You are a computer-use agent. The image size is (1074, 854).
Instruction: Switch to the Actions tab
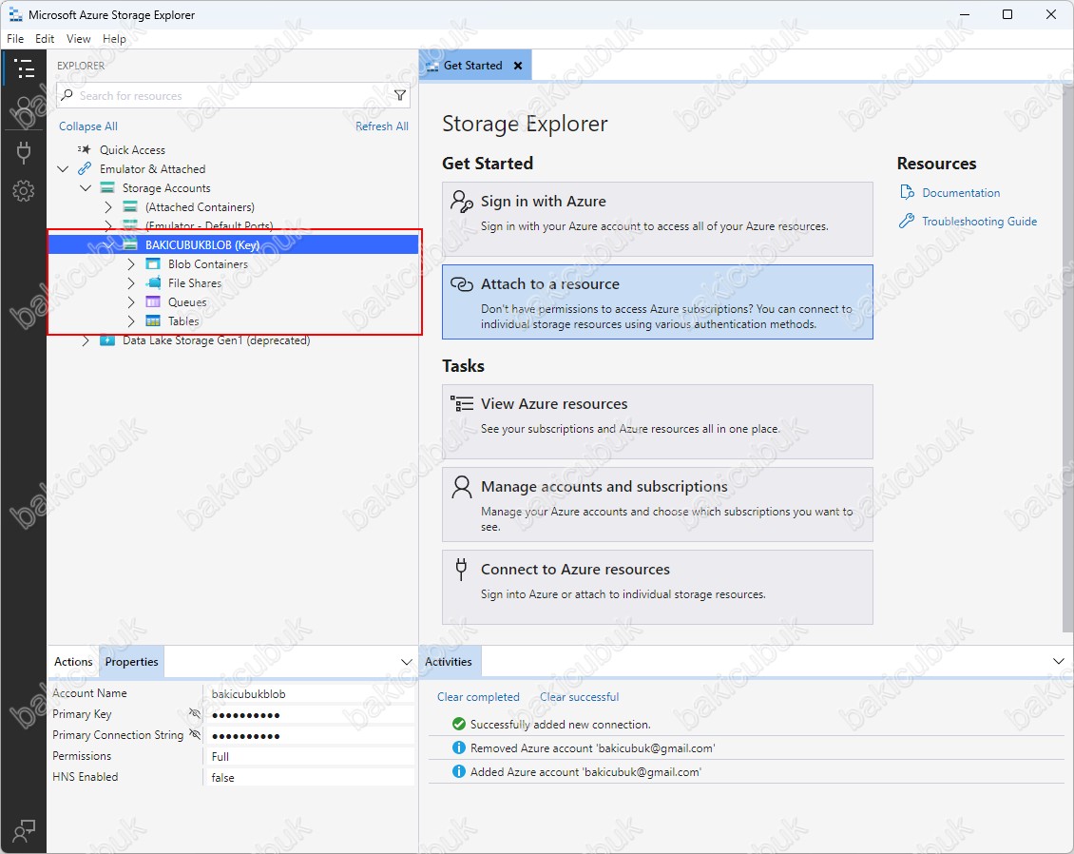pyautogui.click(x=73, y=662)
